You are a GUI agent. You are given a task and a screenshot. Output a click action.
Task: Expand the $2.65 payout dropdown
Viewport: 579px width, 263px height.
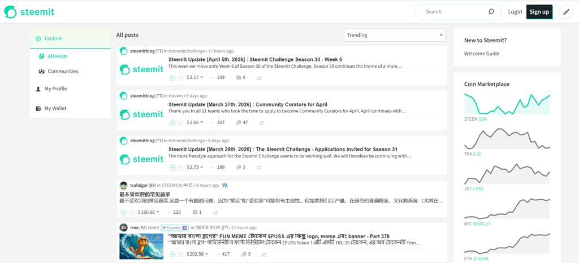(x=202, y=122)
